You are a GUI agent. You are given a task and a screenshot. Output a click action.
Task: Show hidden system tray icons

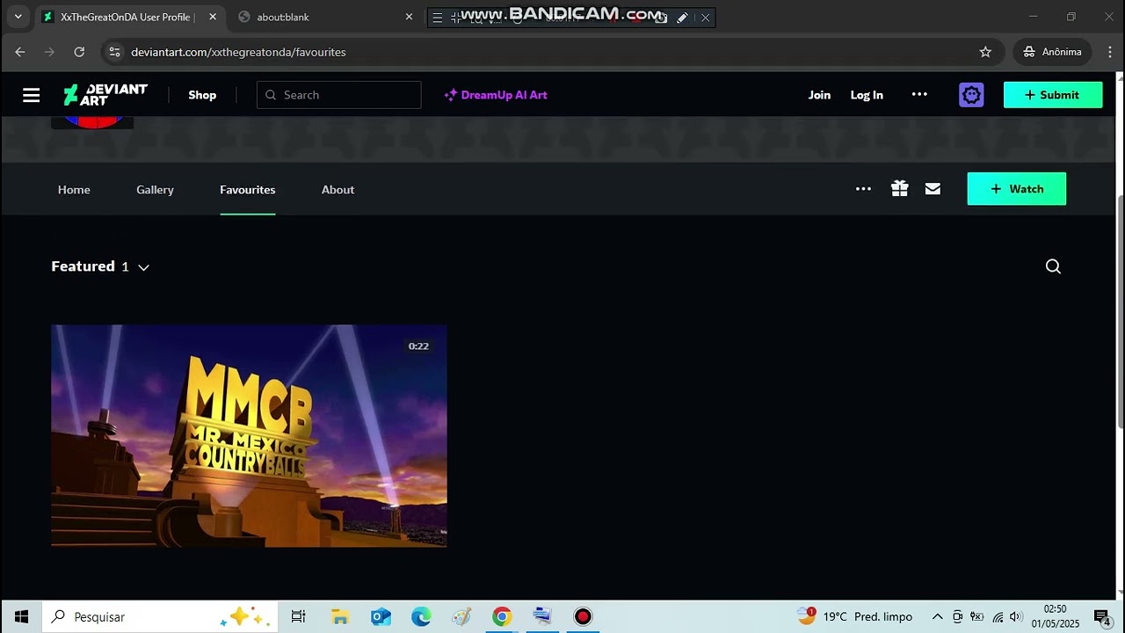click(938, 616)
